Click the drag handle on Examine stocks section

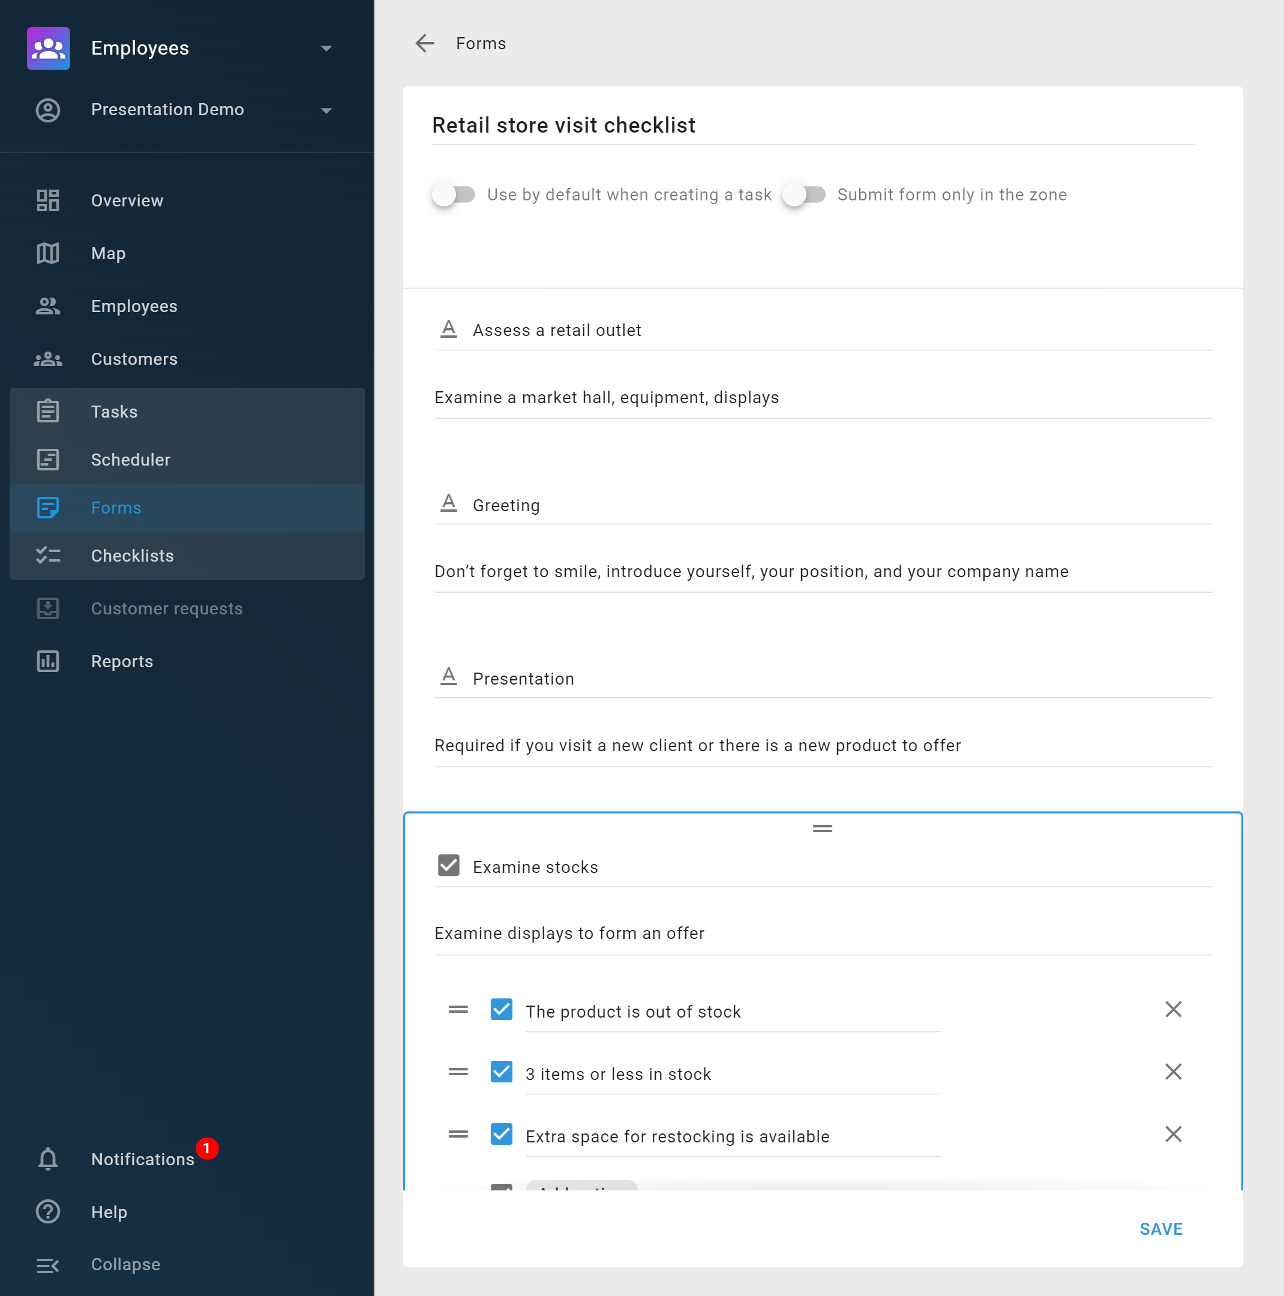pyautogui.click(x=823, y=829)
